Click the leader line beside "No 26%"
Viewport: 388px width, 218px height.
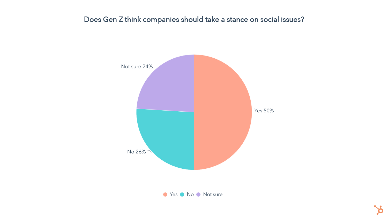point(149,151)
